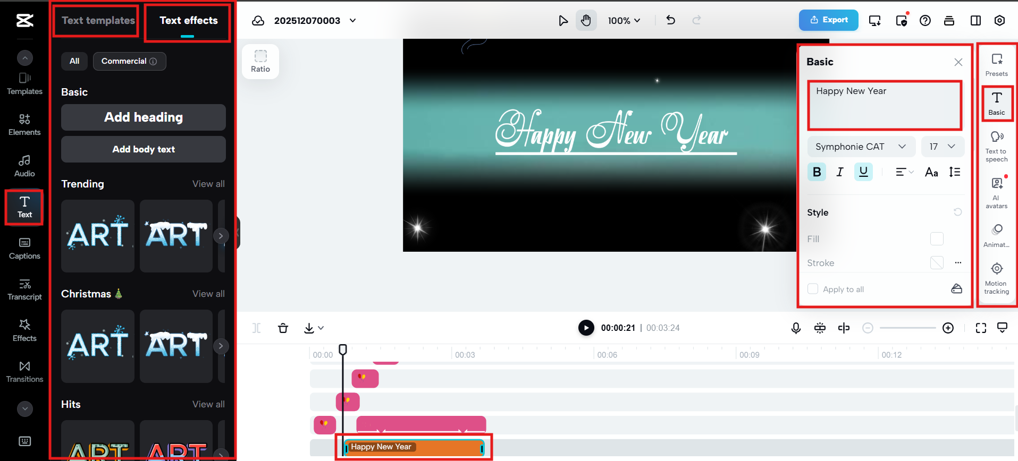1018x461 pixels.
Task: Delete the selected clip with trash icon
Action: pos(283,328)
